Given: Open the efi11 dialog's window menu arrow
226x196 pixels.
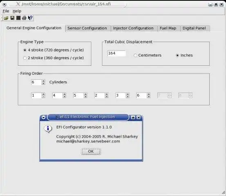Looking at the screenshot, I should click(43, 118).
